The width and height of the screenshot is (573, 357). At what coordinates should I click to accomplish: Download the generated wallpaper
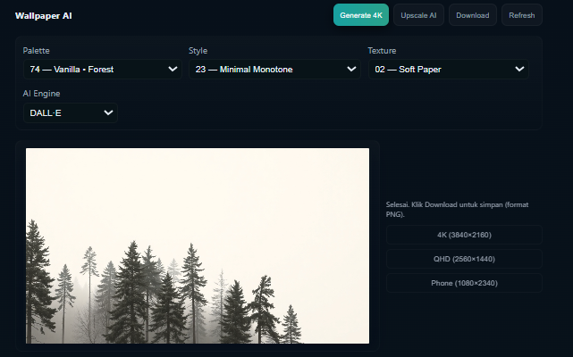[473, 15]
